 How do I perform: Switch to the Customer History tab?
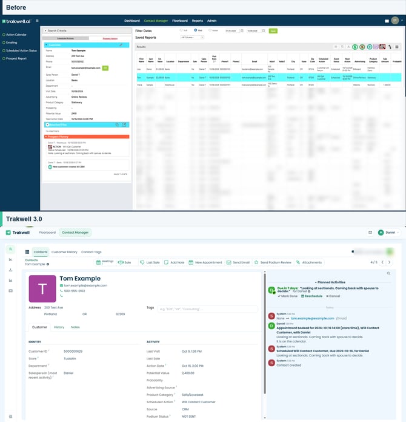[64, 252]
